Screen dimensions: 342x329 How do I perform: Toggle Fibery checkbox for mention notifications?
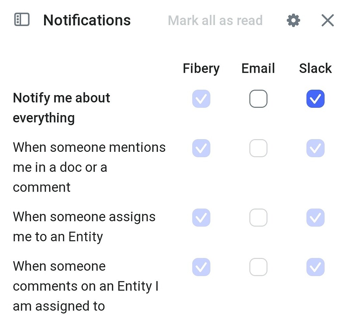[201, 148]
